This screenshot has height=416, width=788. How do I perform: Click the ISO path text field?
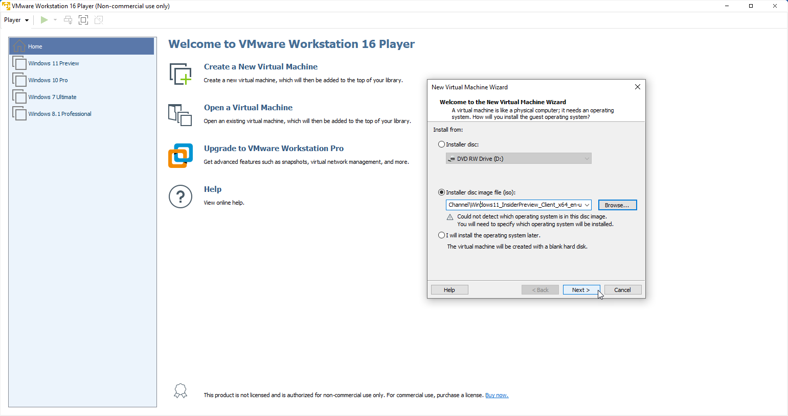(514, 205)
